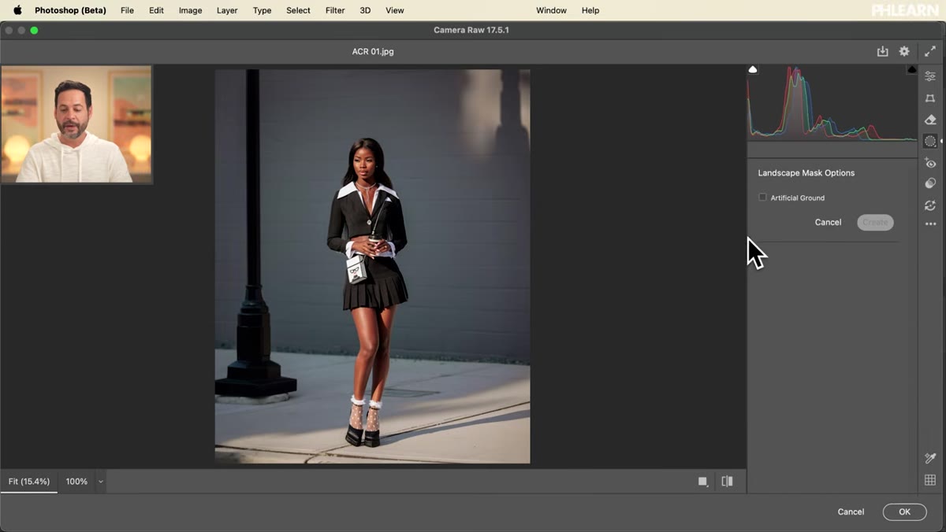The image size is (946, 532).
Task: Select the Red Eye tool
Action: 930,163
